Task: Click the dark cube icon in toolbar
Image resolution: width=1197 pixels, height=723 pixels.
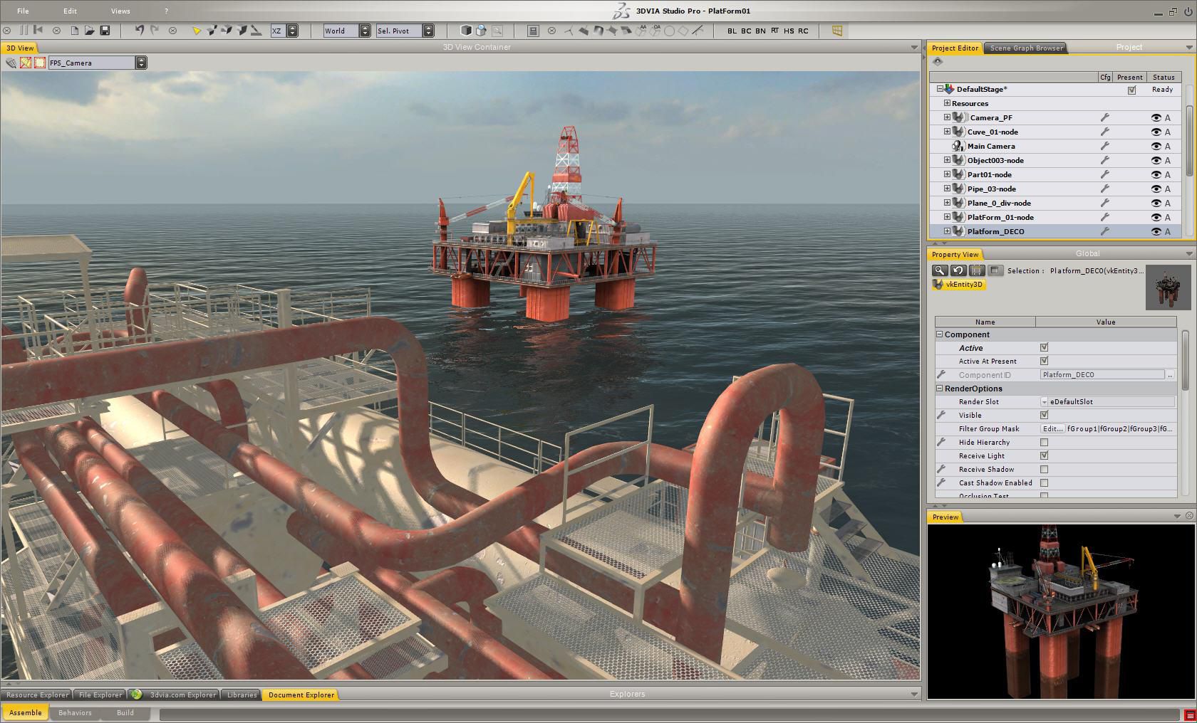Action: pos(466,31)
